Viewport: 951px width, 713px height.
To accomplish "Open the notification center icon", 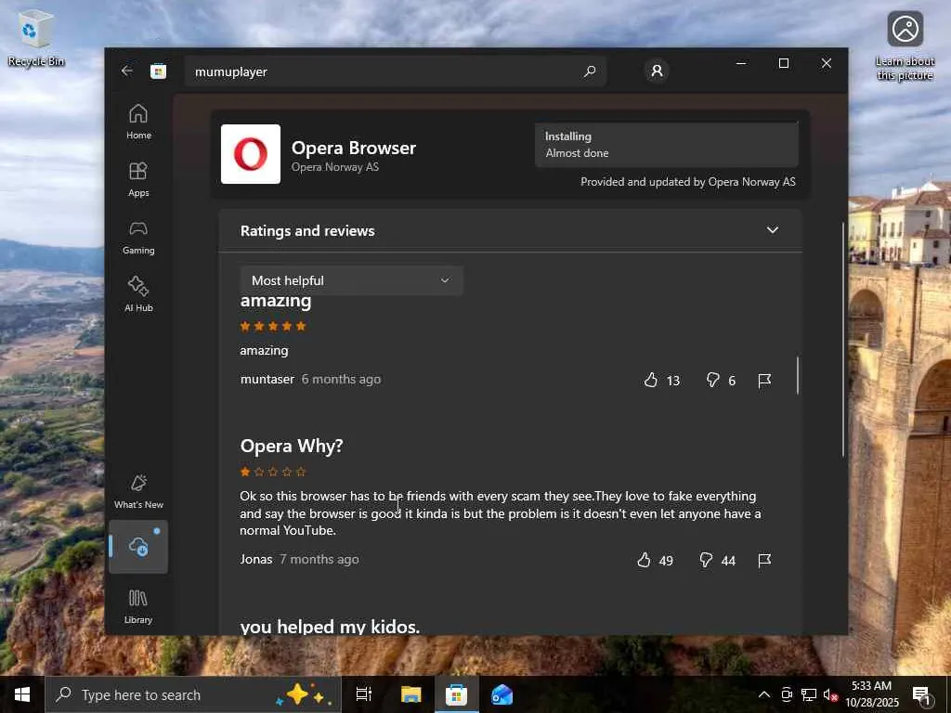I will tap(921, 694).
